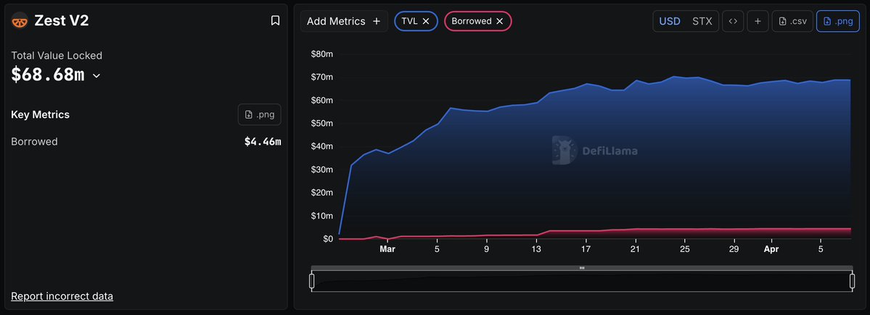Viewport: 870px width, 315px height.
Task: Remove the Borrowed metric chip
Action: (x=499, y=21)
